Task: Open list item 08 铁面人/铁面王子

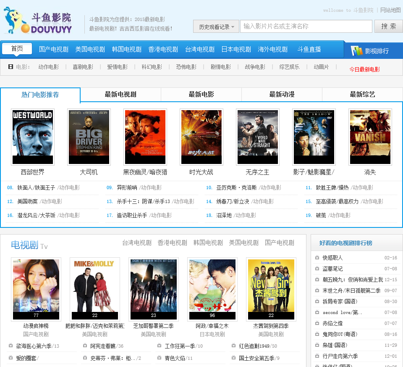Action: pyautogui.click(x=36, y=187)
